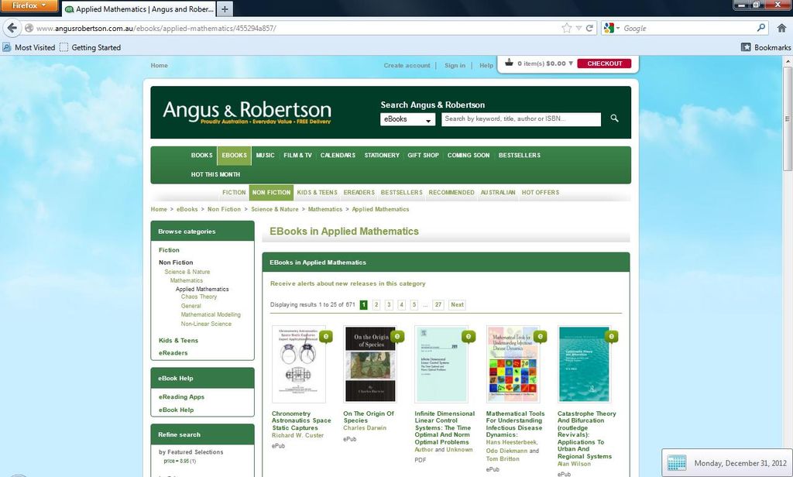Image resolution: width=793 pixels, height=477 pixels.
Task: Select General subcategory
Action: [x=191, y=306]
